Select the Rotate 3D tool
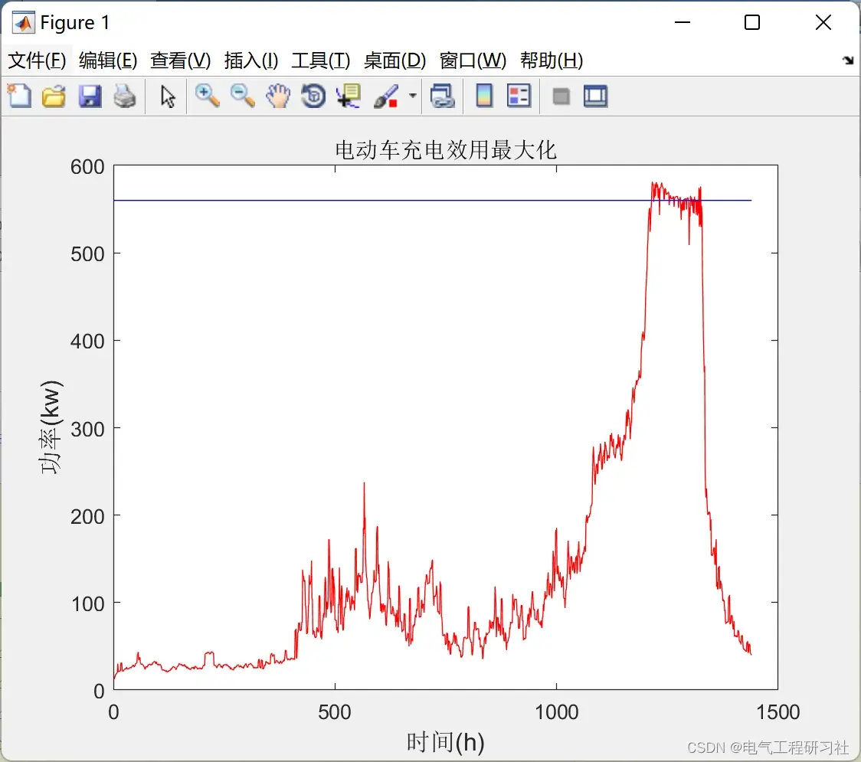This screenshot has height=762, width=861. click(x=313, y=96)
